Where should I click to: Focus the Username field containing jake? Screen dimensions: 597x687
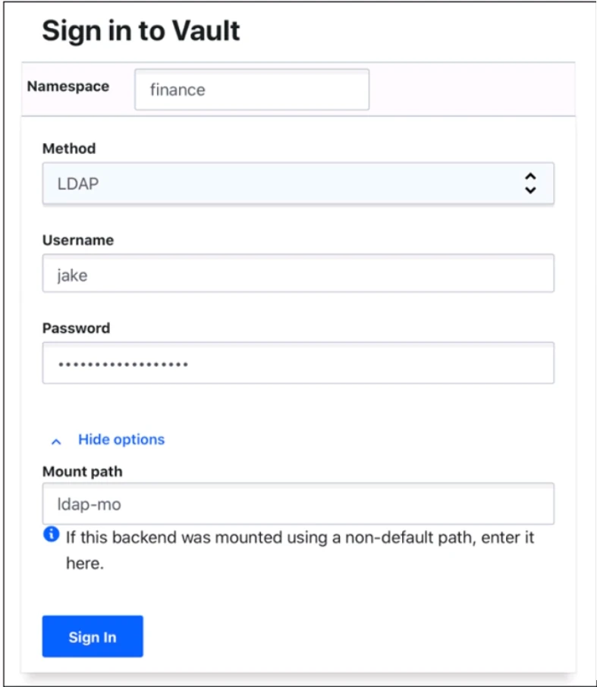297,274
